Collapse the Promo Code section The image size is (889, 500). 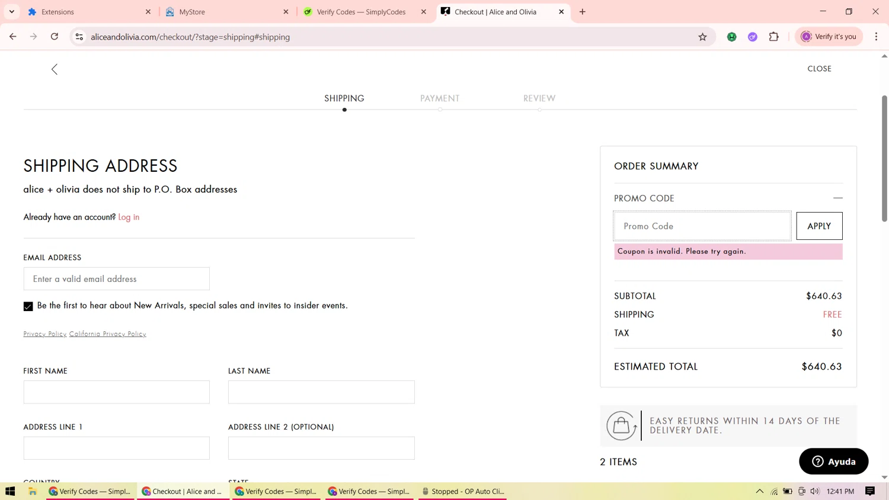click(837, 198)
